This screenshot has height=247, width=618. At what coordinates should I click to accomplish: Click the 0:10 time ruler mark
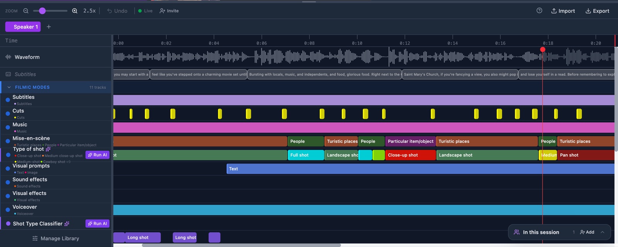tap(357, 43)
